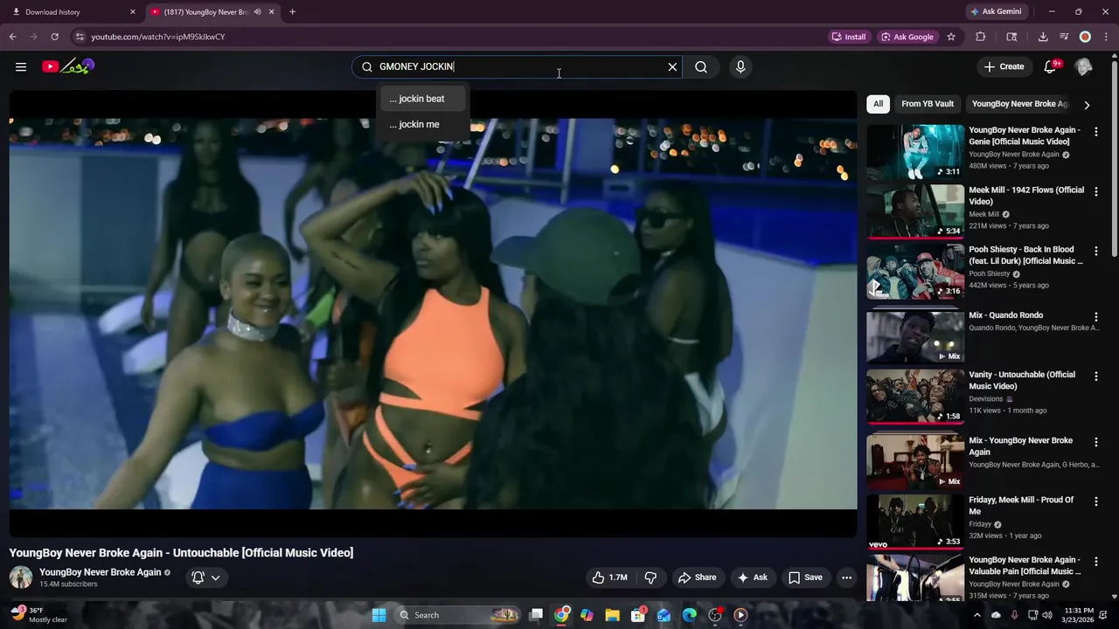Open options for Proud Of Me video

click(x=1096, y=501)
